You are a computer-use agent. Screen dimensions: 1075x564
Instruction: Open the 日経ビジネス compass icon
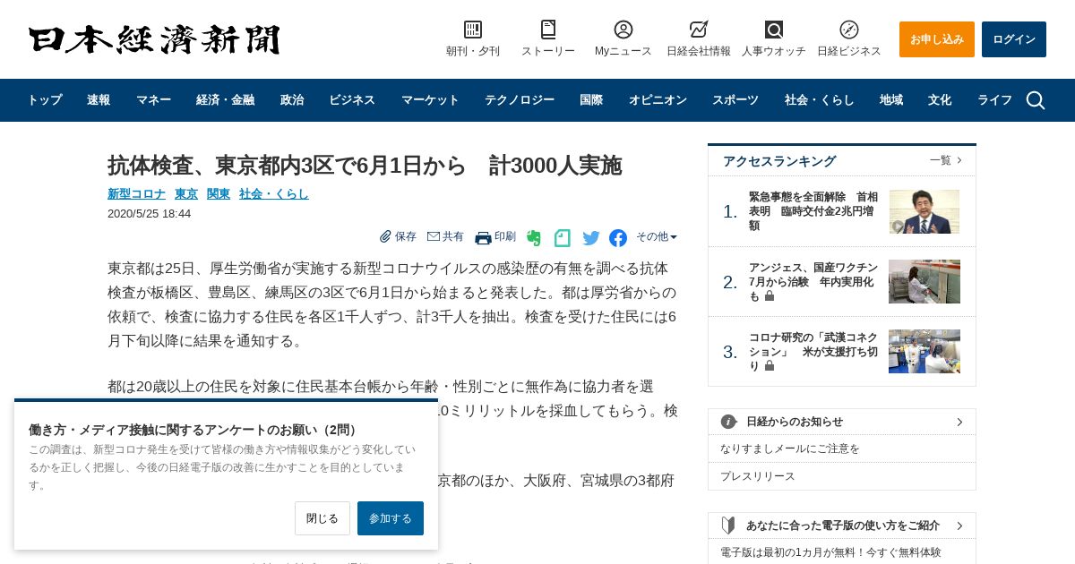[x=849, y=30]
